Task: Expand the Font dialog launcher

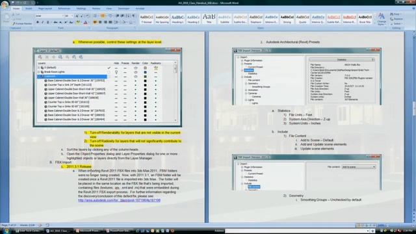Action: click(90, 28)
